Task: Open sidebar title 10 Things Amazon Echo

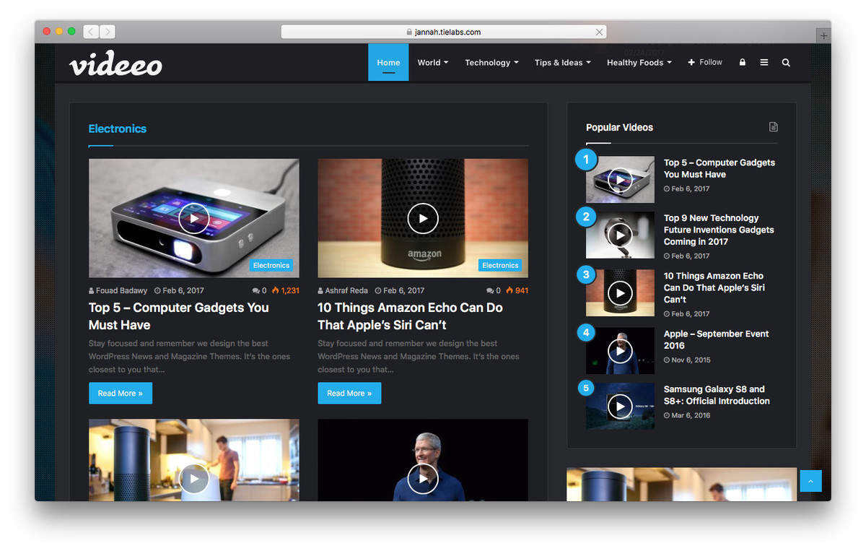Action: (714, 287)
